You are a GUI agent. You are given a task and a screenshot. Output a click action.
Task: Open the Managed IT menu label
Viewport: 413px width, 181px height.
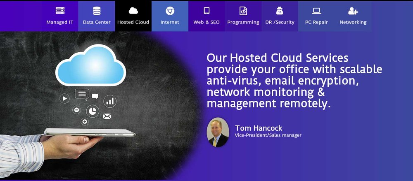coord(60,22)
